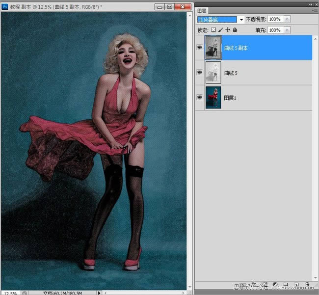The image size is (319, 295).
Task: Expand the 不透明度 opacity slider arrow
Action: 287,19
